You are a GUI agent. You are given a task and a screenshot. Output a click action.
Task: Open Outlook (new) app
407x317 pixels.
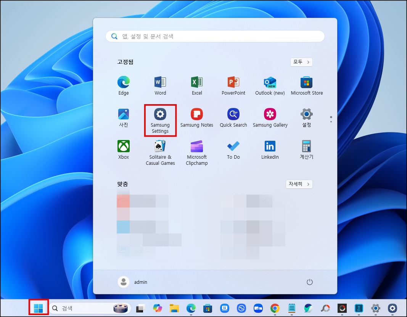270,86
